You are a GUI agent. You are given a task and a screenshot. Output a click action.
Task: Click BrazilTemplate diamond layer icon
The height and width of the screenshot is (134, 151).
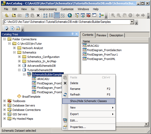point(19,96)
